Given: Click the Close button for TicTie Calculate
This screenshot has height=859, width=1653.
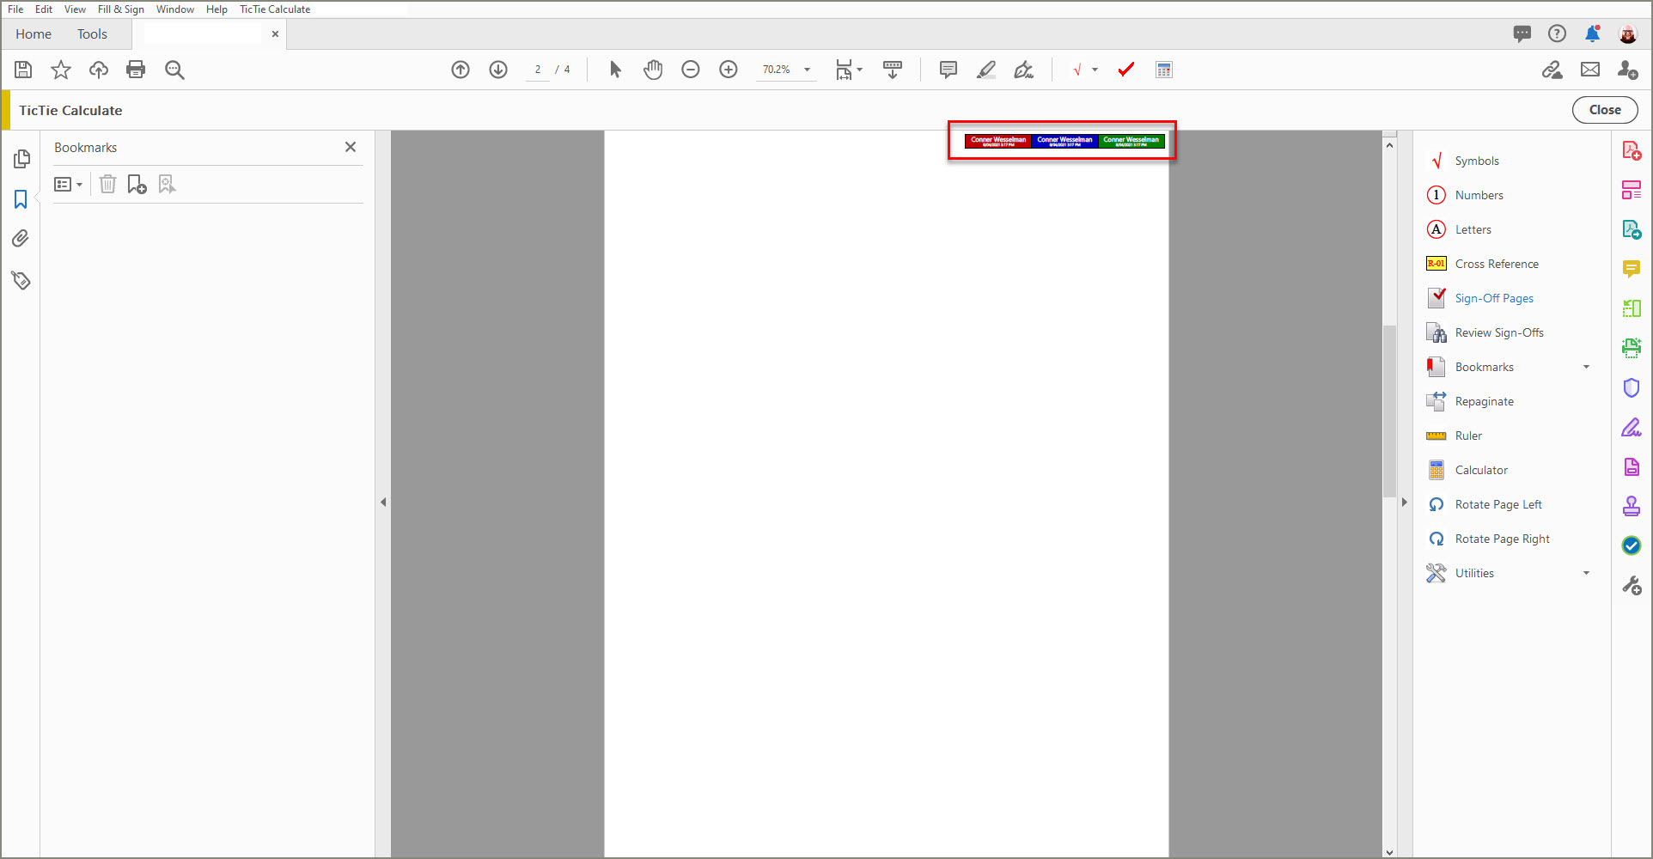Looking at the screenshot, I should pos(1605,109).
